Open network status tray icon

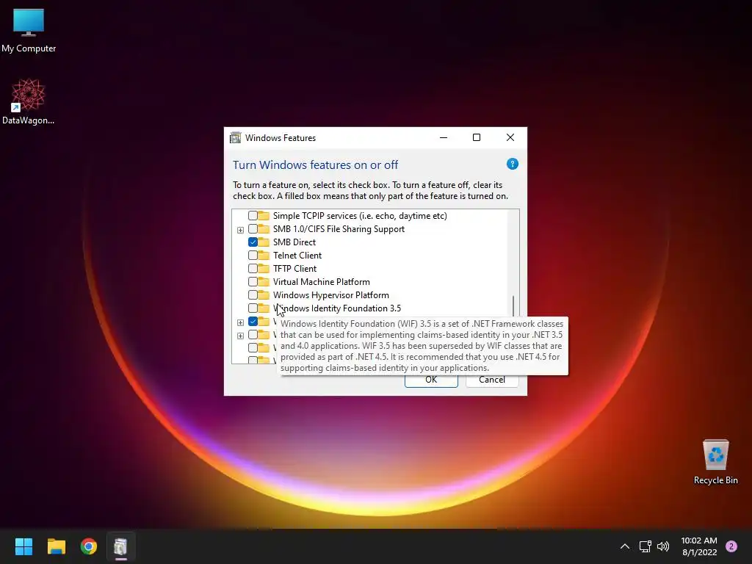[x=645, y=546]
